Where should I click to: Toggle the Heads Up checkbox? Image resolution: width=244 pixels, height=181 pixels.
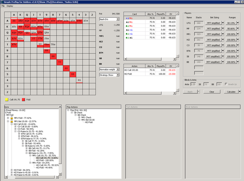(226, 84)
